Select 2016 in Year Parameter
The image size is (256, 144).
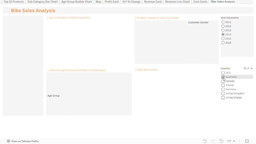223,42
